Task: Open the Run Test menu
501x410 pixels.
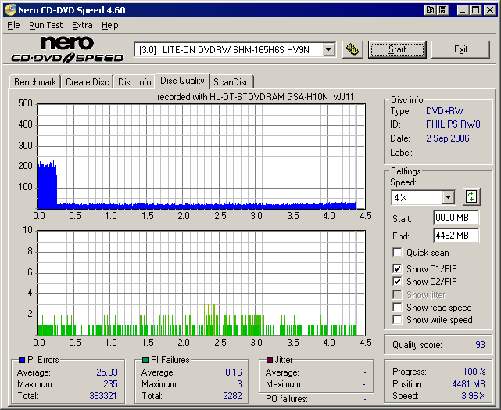Action: 46,25
